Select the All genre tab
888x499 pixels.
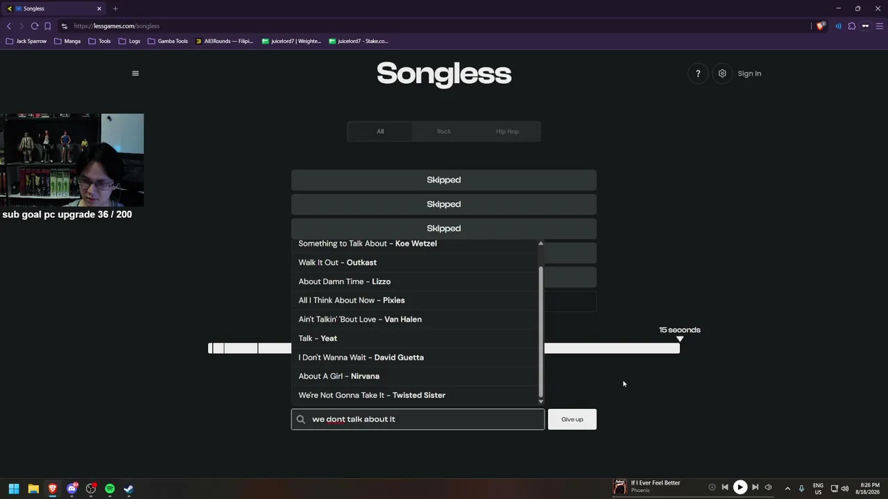(380, 132)
